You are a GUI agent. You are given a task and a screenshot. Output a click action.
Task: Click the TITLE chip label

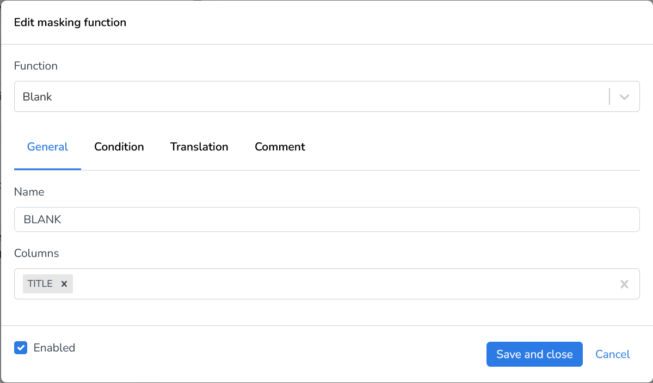[40, 284]
